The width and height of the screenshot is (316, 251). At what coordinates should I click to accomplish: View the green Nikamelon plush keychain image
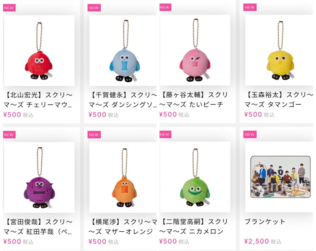[195, 177]
